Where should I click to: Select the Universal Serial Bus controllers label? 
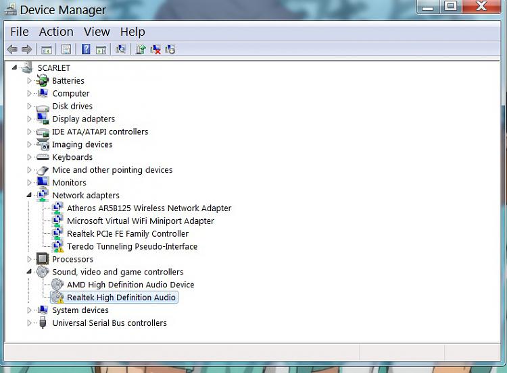pos(110,322)
